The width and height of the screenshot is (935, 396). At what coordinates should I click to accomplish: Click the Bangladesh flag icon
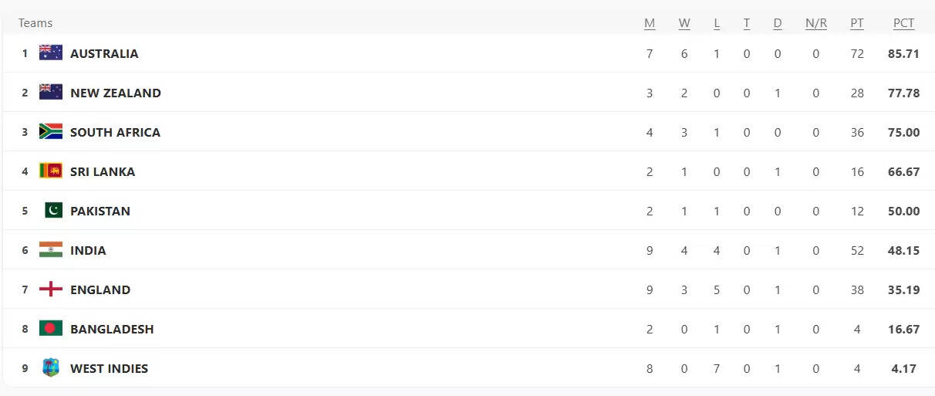[51, 329]
